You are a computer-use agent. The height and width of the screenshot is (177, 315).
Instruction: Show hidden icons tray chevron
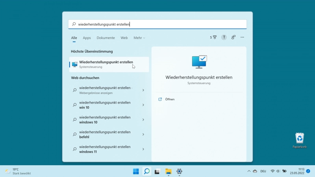tap(249, 171)
